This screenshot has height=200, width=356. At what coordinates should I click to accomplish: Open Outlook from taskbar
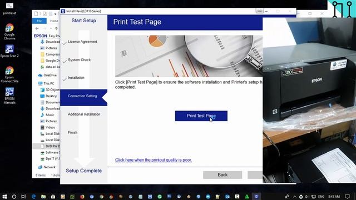point(228,197)
